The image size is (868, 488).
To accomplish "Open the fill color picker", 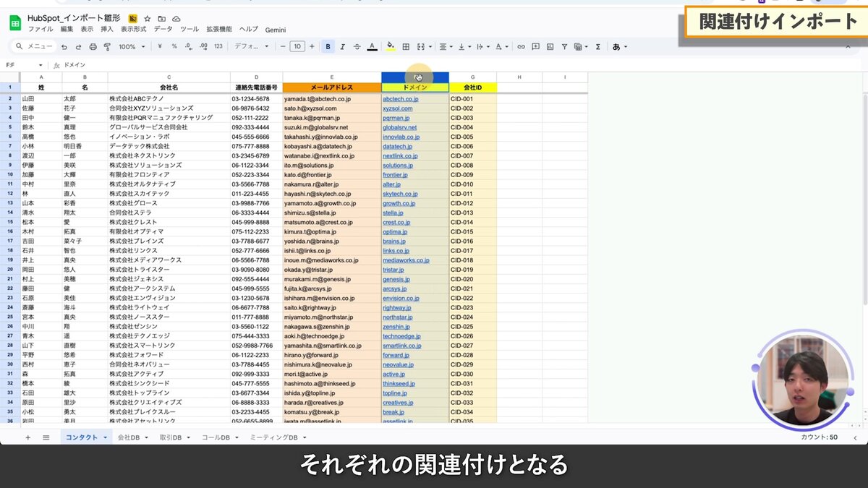I will [390, 46].
